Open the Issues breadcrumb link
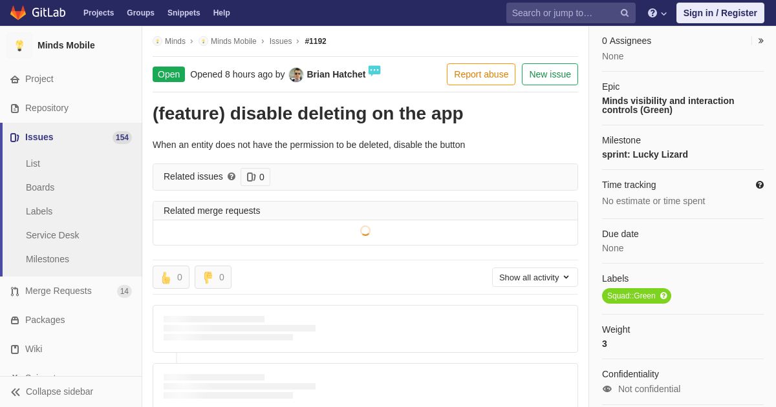The width and height of the screenshot is (776, 407). (281, 41)
